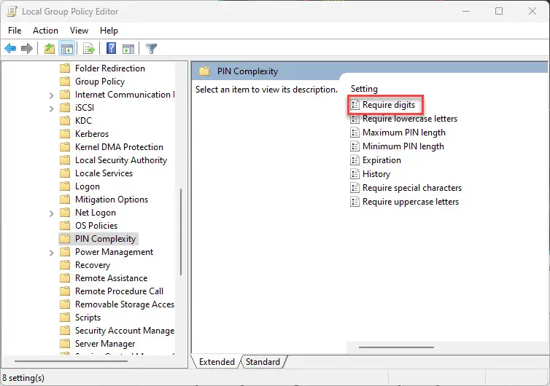Switch to the Standard tab
This screenshot has width=550, height=386.
click(x=263, y=361)
